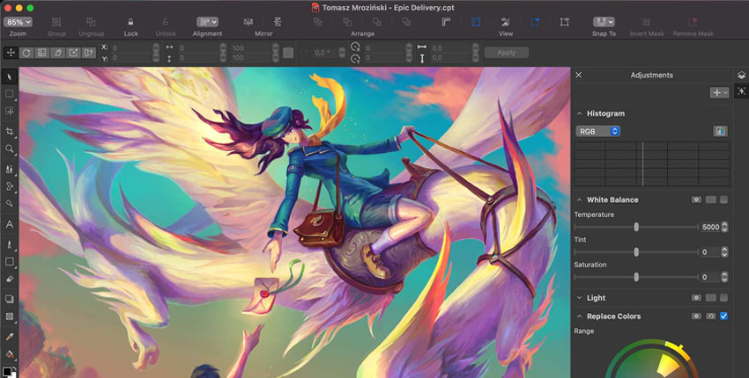Select the Eyedropper tool
The width and height of the screenshot is (749, 378).
pyautogui.click(x=10, y=337)
